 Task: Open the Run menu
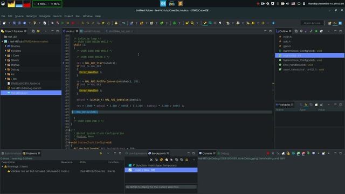tap(78, 16)
